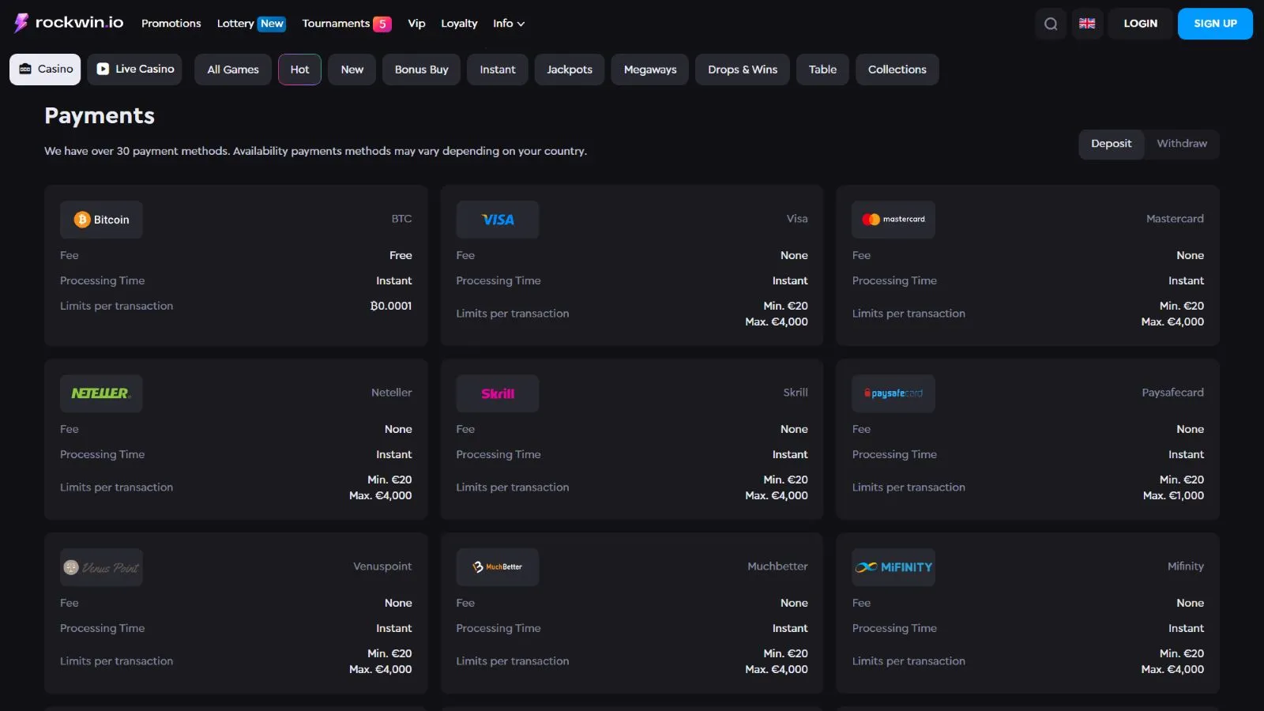Click the LOGIN button
Viewport: 1264px width, 711px height.
point(1140,24)
